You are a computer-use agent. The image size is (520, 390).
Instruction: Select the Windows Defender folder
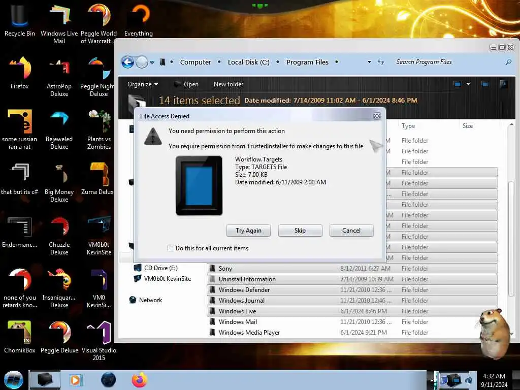pos(352,290)
